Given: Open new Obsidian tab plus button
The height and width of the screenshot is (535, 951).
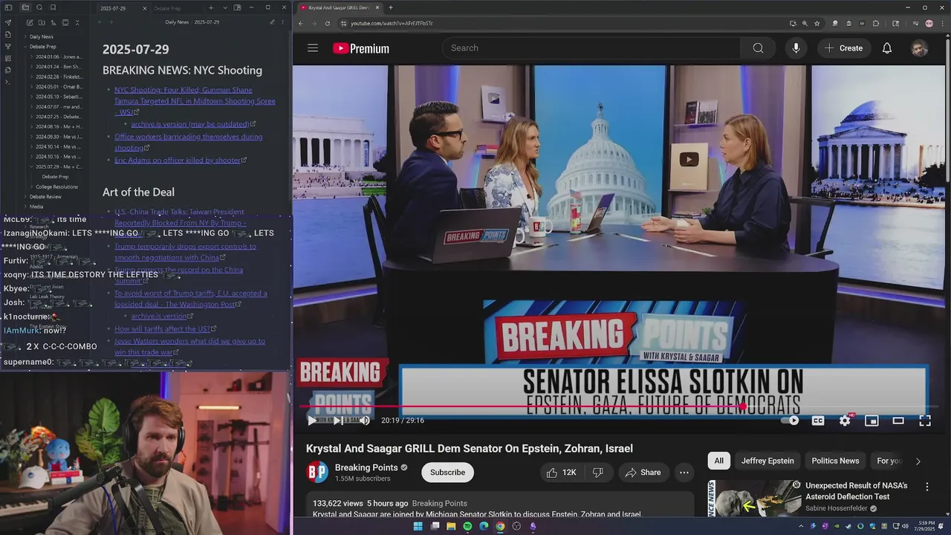Looking at the screenshot, I should 211,8.
